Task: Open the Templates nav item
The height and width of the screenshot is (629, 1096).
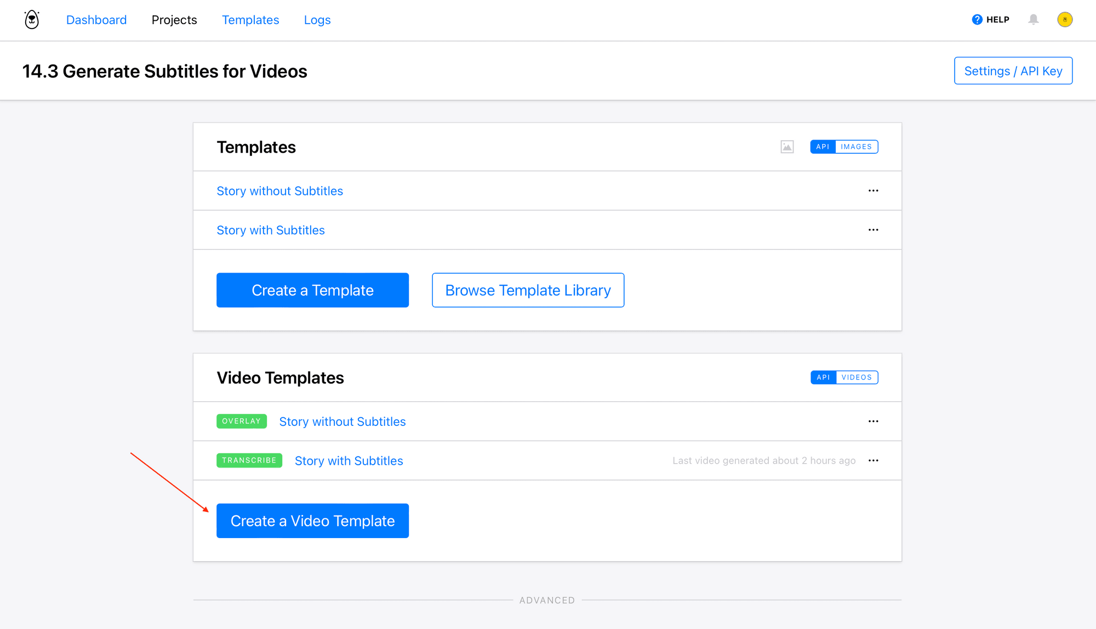Action: (x=250, y=20)
